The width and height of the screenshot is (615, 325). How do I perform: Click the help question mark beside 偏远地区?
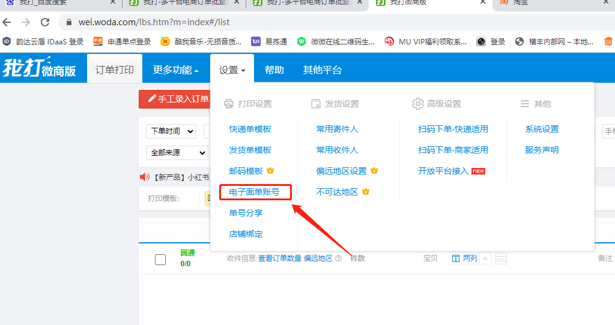click(x=339, y=258)
